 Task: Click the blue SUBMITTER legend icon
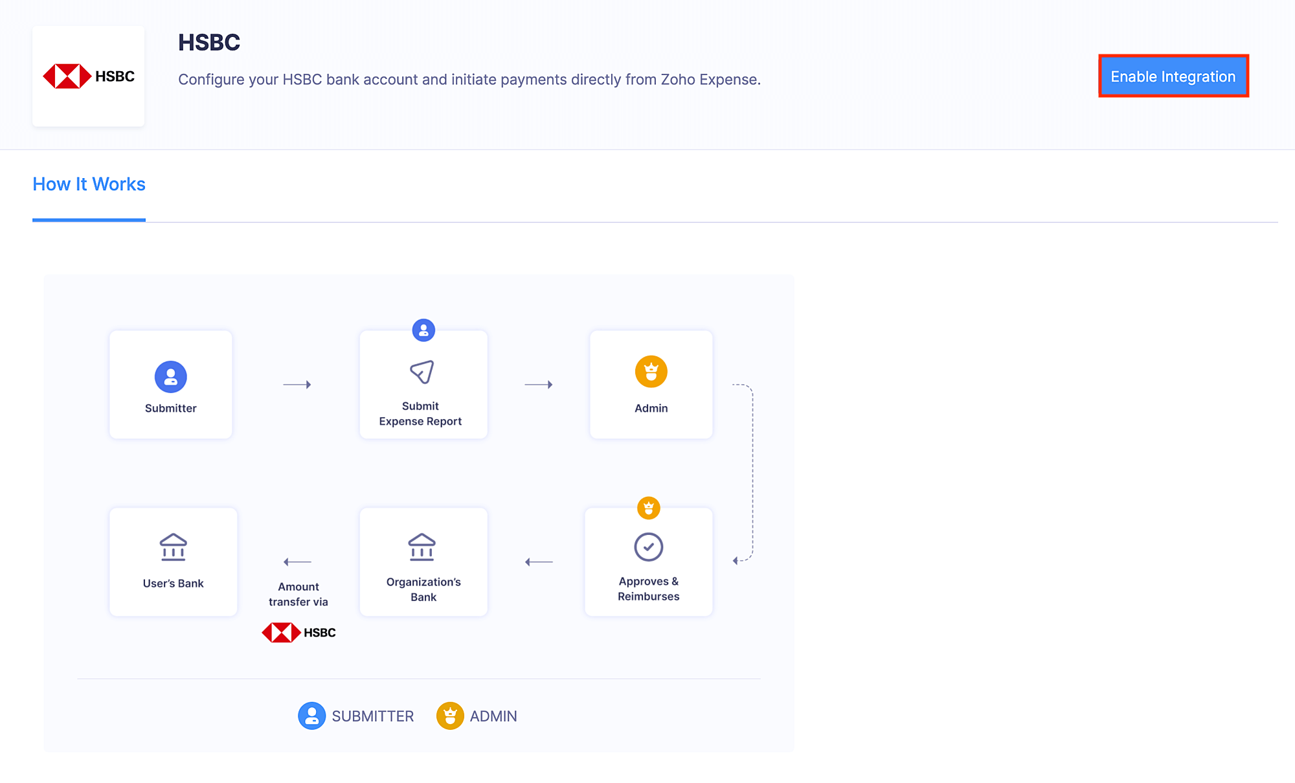click(311, 716)
